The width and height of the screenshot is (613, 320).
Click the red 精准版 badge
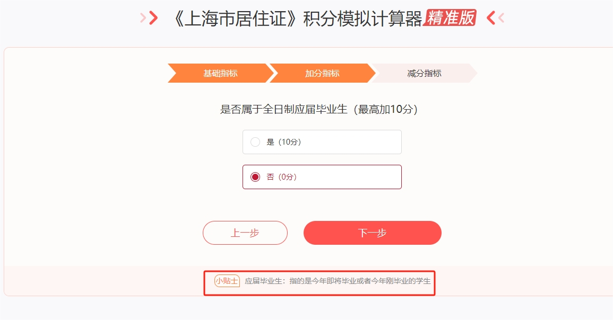(450, 18)
